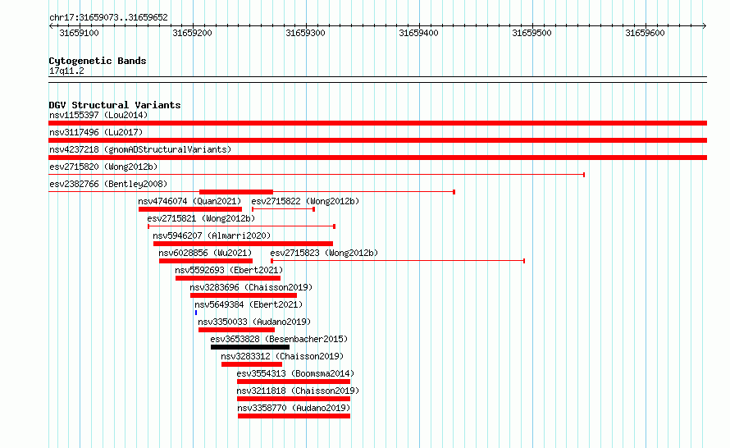Click ruler position 31659500
The image size is (730, 448).
[532, 33]
